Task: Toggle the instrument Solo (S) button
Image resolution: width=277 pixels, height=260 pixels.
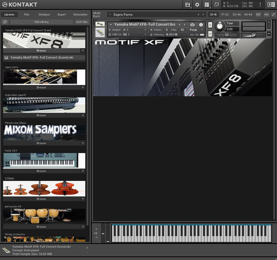Action: tap(210, 25)
